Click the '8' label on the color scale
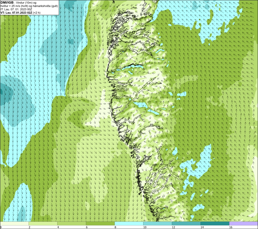Screen dimensions: 258x229 click(x=115, y=227)
